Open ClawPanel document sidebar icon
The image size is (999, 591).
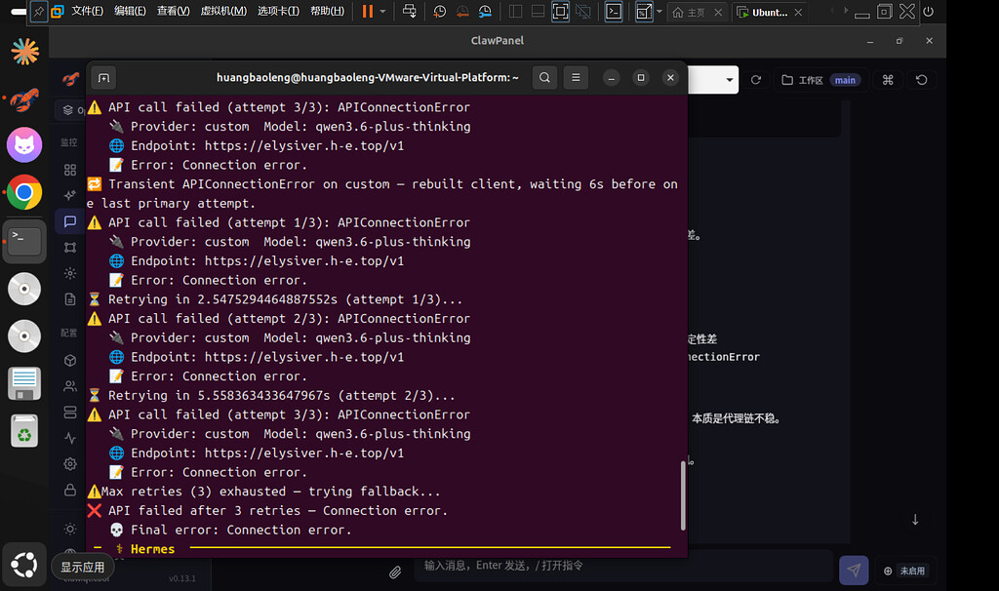pos(70,299)
